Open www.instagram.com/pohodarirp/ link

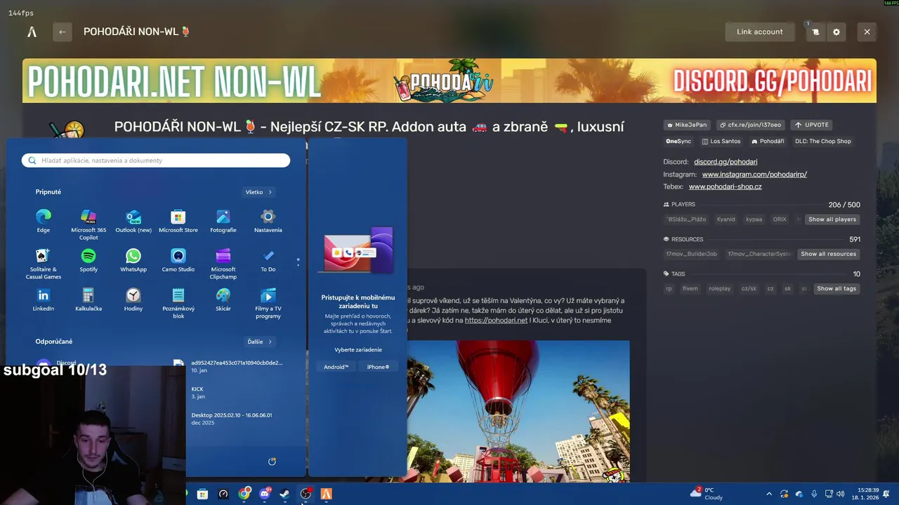[x=754, y=175]
